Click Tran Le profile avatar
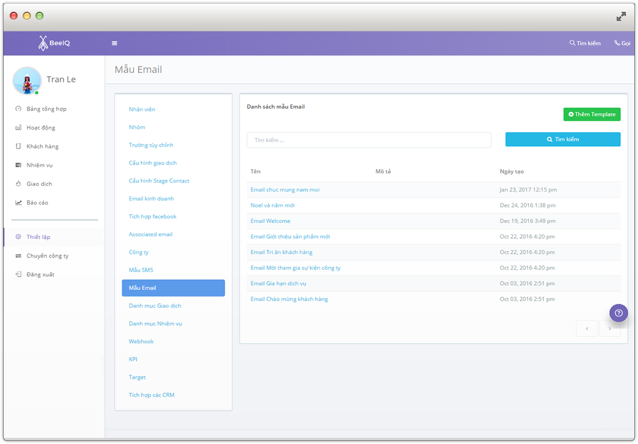The height and width of the screenshot is (444, 638). pyautogui.click(x=27, y=81)
